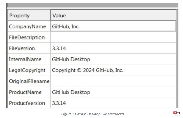This screenshot has height=118, width=183.
Task: Select the InternalName property cell
Action: click(x=29, y=59)
